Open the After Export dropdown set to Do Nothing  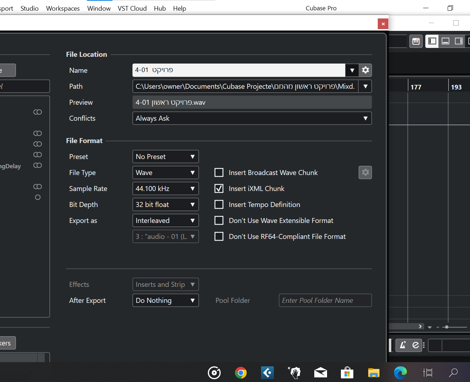166,300
